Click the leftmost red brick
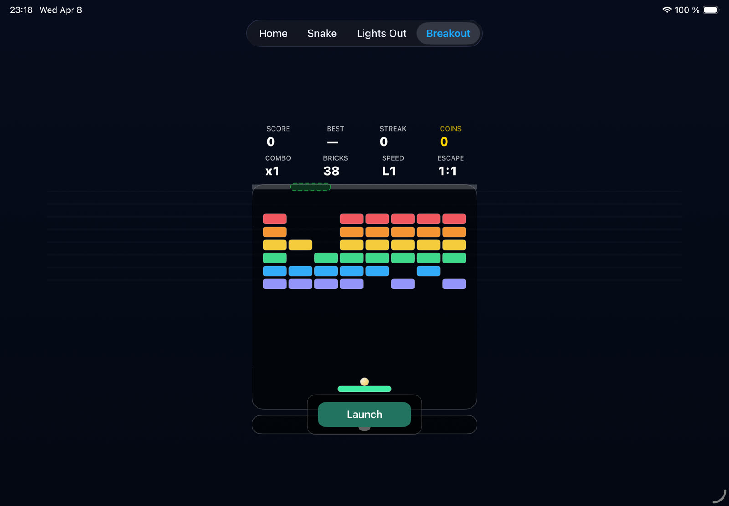The image size is (729, 506). (x=275, y=219)
